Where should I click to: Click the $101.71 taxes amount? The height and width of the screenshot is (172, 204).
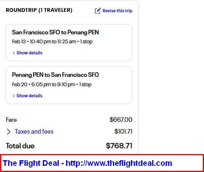[x=123, y=132]
